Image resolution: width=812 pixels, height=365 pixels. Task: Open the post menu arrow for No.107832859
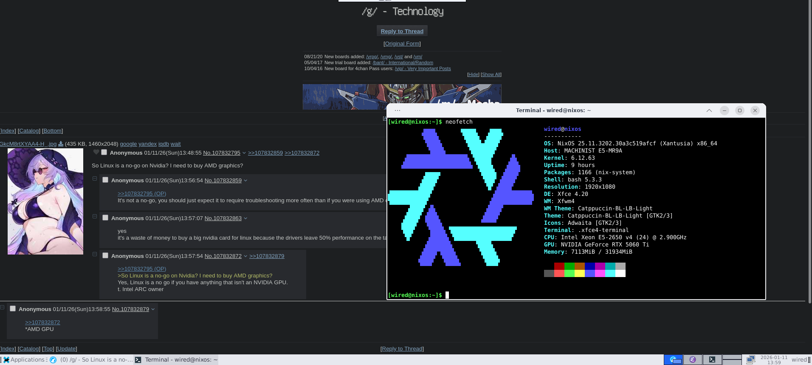pos(245,181)
